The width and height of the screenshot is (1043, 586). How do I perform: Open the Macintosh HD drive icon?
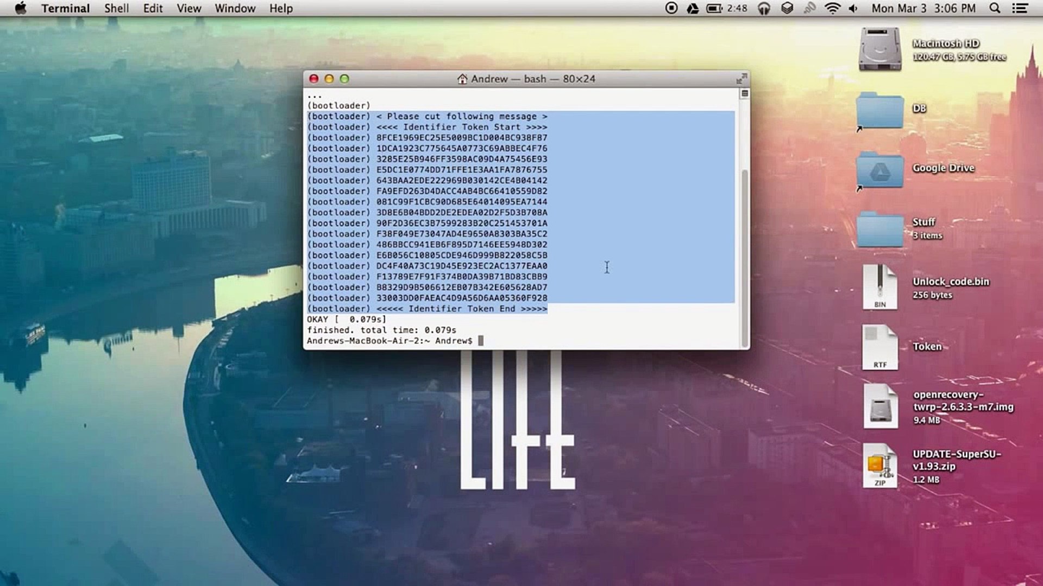879,50
